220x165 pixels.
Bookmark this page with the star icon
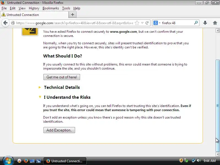pos(137,23)
